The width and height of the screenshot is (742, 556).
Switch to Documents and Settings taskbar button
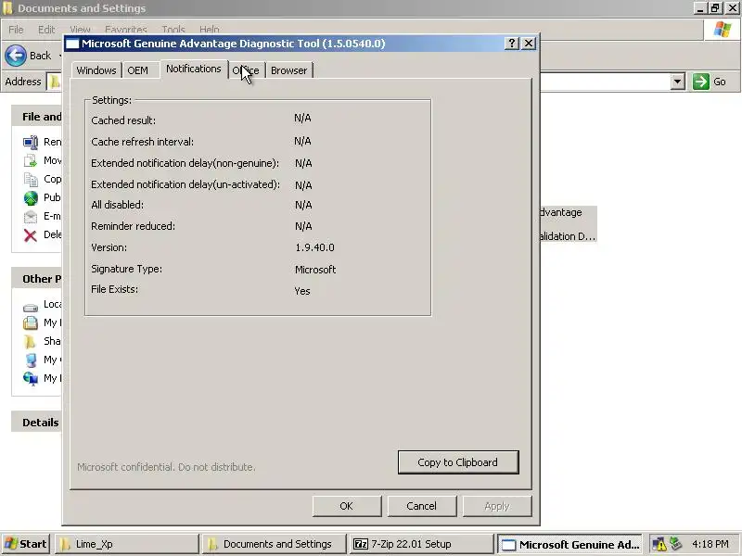pos(274,544)
